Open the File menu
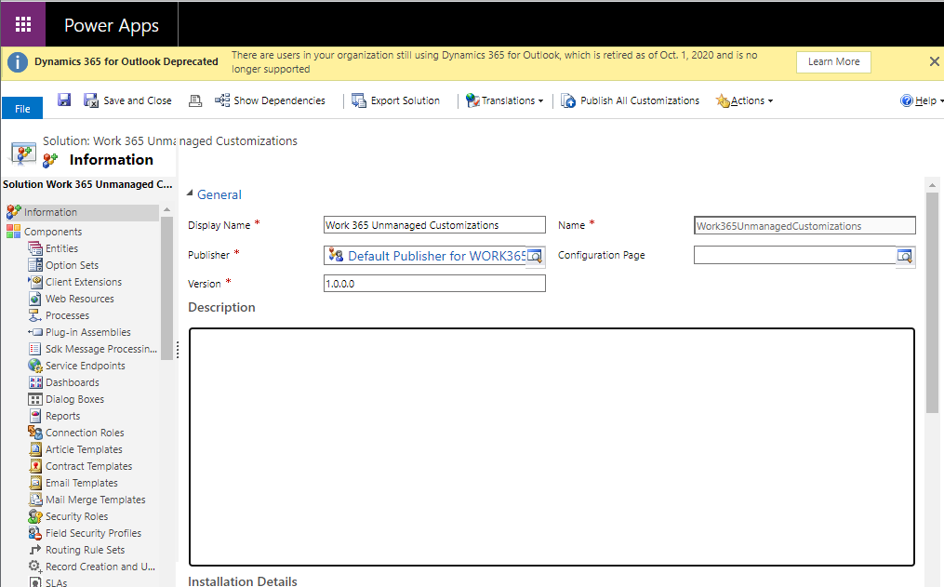Viewport: 944px width, 587px height. click(22, 108)
